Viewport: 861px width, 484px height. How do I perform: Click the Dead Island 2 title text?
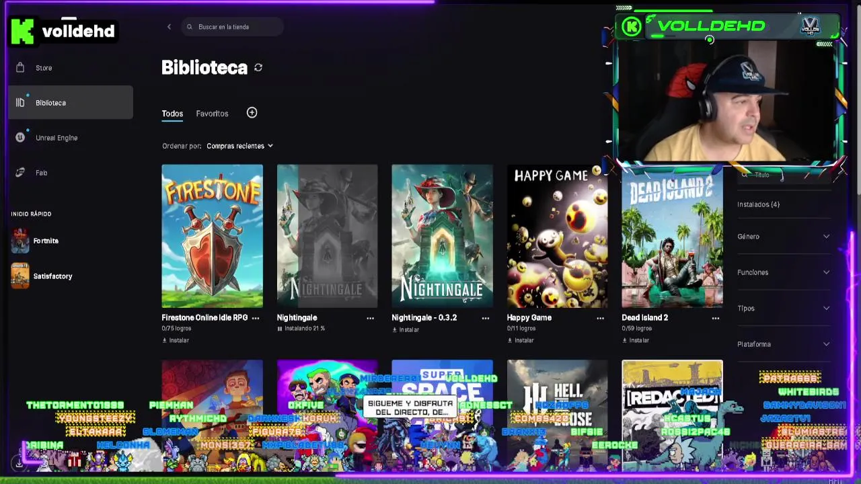(x=644, y=317)
